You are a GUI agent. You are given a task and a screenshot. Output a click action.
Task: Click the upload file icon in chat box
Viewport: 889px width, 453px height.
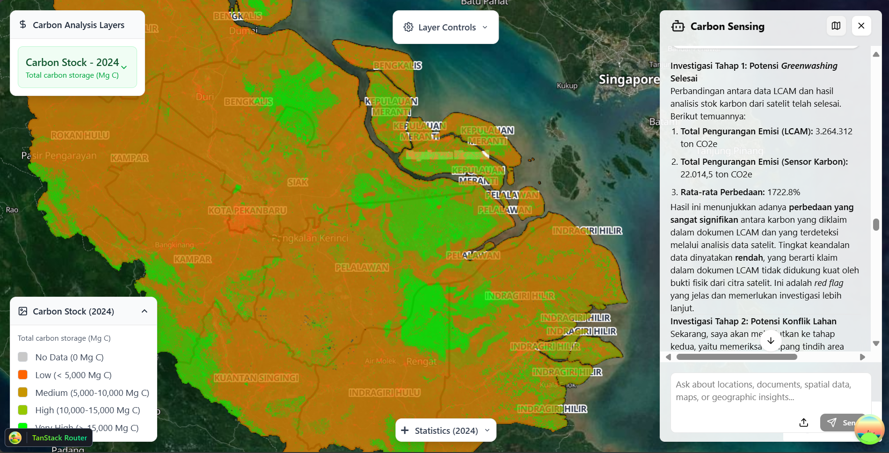pyautogui.click(x=803, y=423)
